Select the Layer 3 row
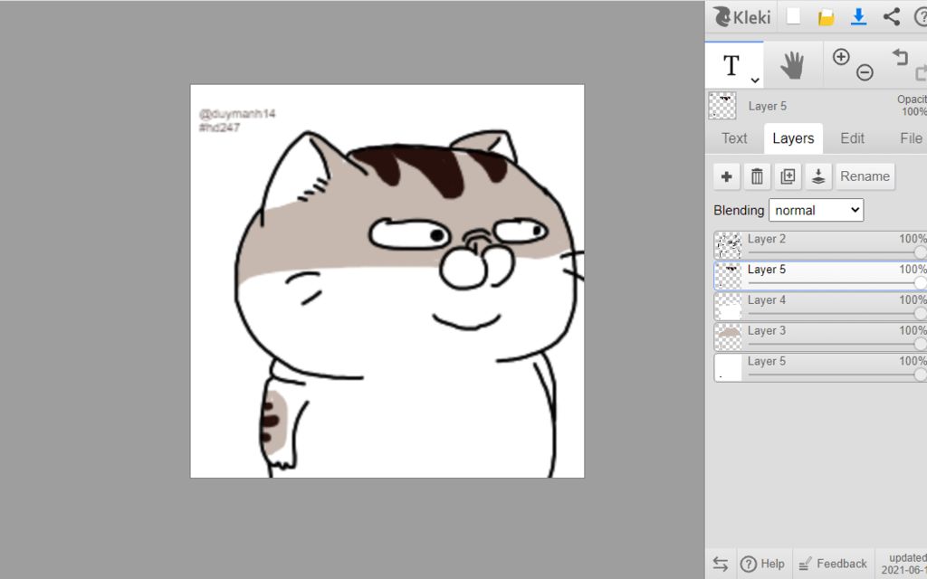 point(820,338)
